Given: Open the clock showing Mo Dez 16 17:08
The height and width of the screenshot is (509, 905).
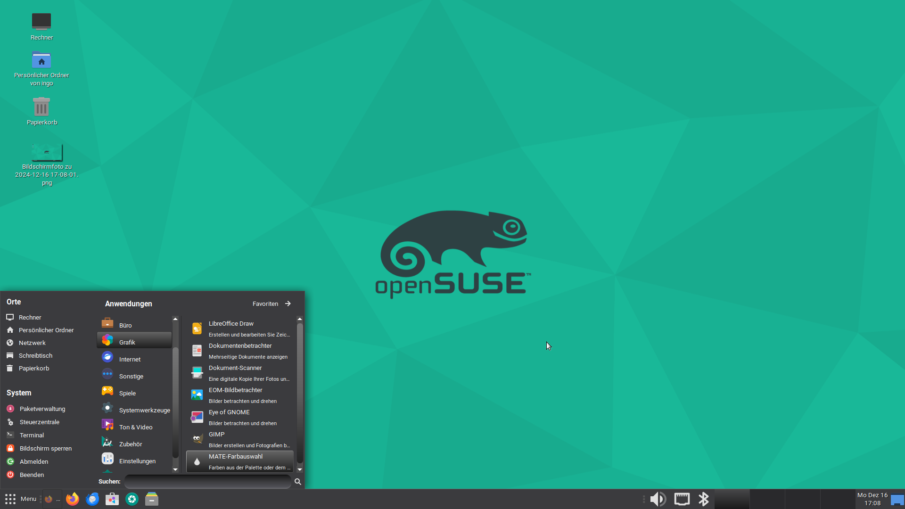Looking at the screenshot, I should click(x=872, y=499).
